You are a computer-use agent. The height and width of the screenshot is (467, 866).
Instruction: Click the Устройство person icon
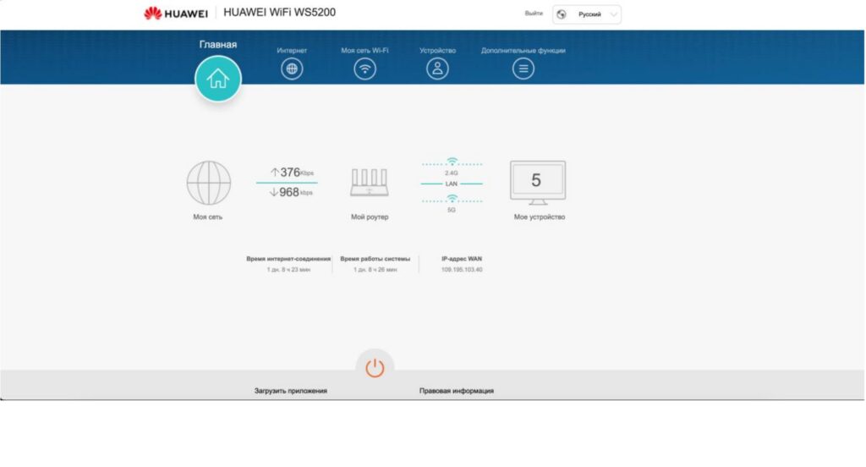tap(437, 69)
